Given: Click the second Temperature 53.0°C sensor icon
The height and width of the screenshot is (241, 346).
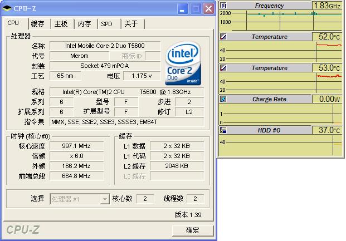Looking at the screenshot, I should tap(223, 68).
